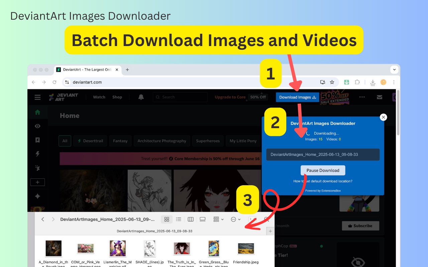Click the browser back arrow
This screenshot has width=428, height=267.
click(33, 82)
